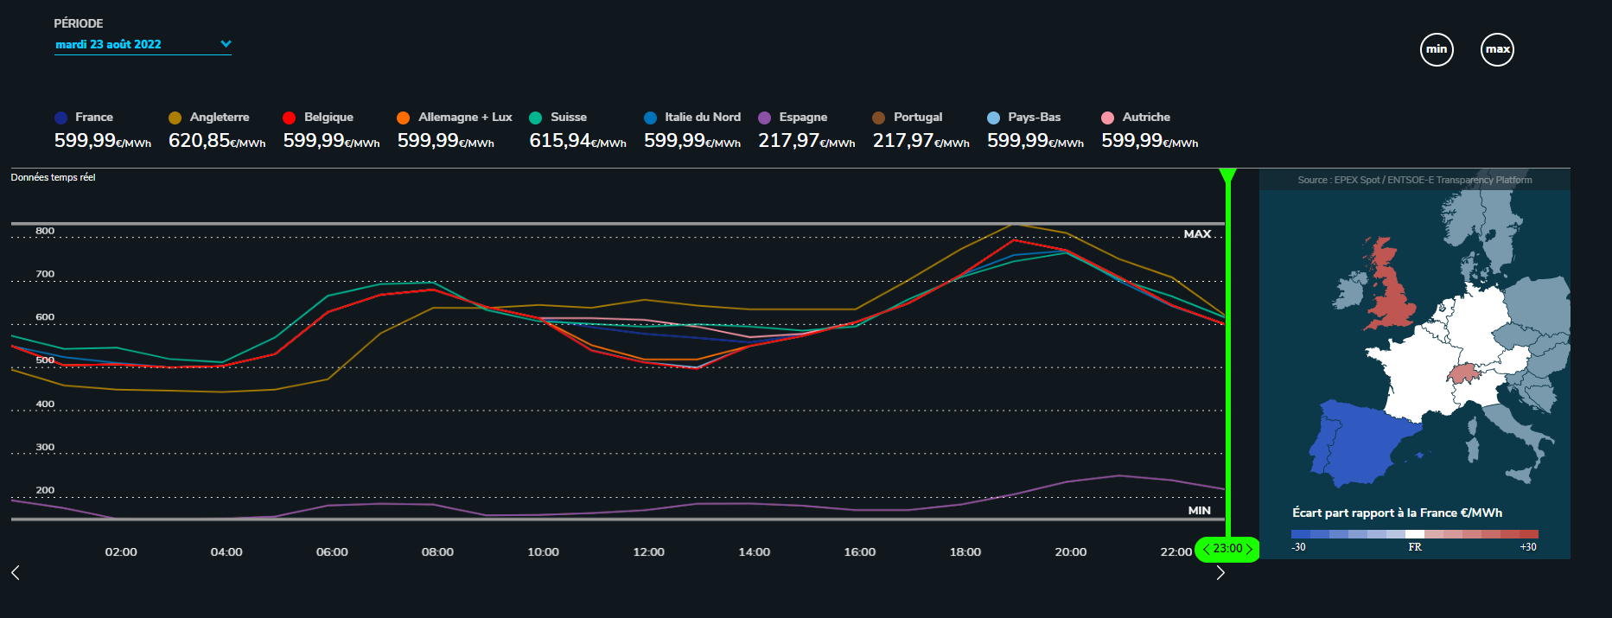Click the min circle button
Viewport: 1612px width, 618px height.
pos(1437,49)
